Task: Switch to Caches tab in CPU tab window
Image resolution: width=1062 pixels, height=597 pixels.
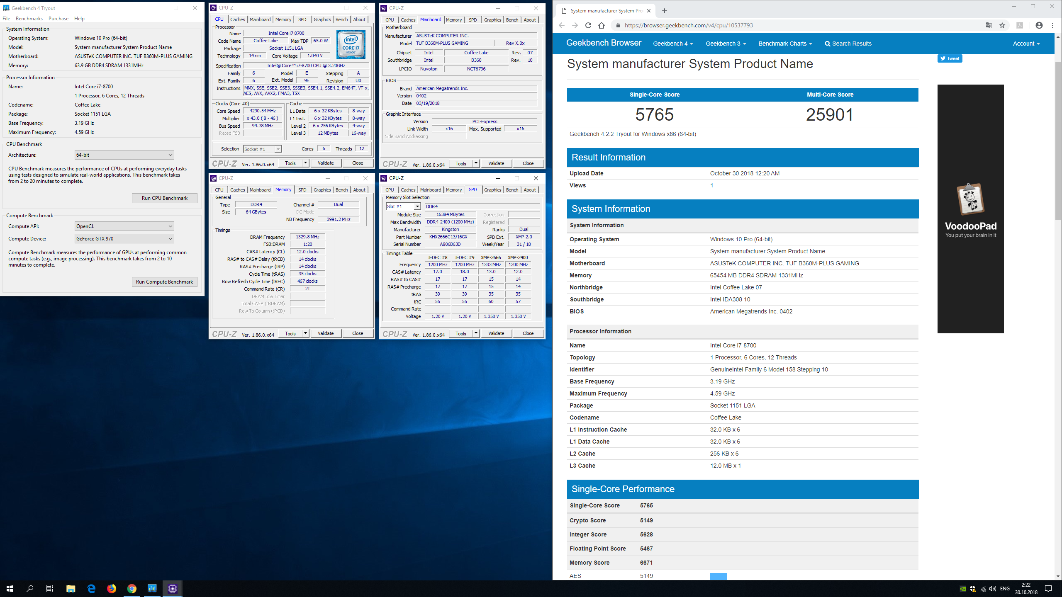Action: tap(237, 19)
